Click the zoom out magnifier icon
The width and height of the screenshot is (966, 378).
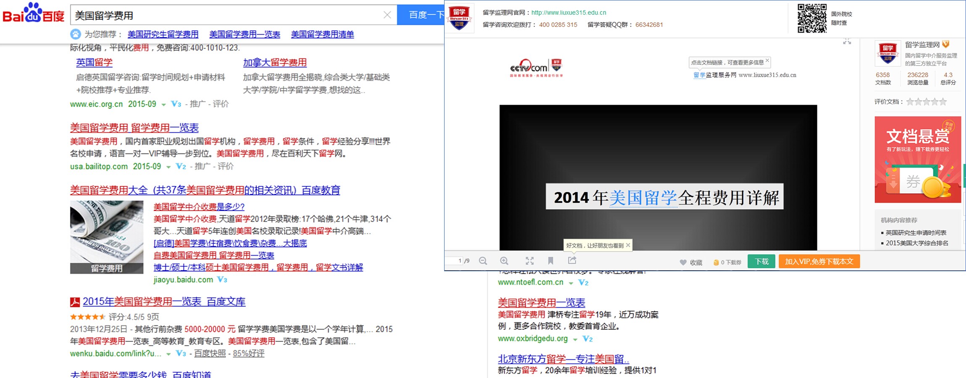pyautogui.click(x=483, y=261)
